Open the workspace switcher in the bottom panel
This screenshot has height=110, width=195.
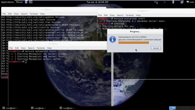(172, 108)
